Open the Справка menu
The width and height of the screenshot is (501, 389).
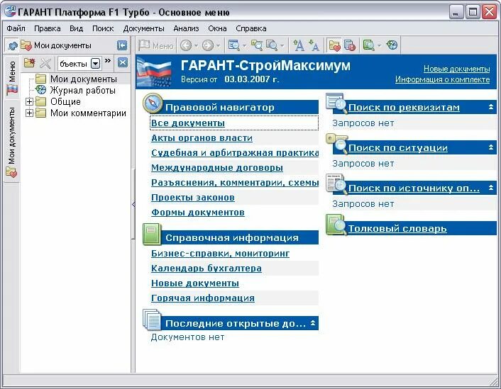(250, 28)
